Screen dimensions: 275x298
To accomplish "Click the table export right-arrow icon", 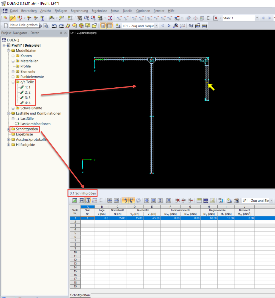I will [116, 200].
